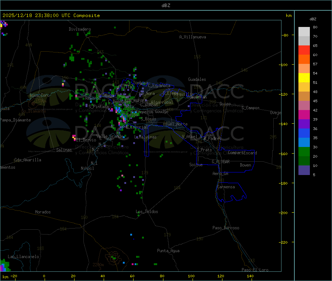
Task: Click the El_Desvio label
Action: click(86, 140)
